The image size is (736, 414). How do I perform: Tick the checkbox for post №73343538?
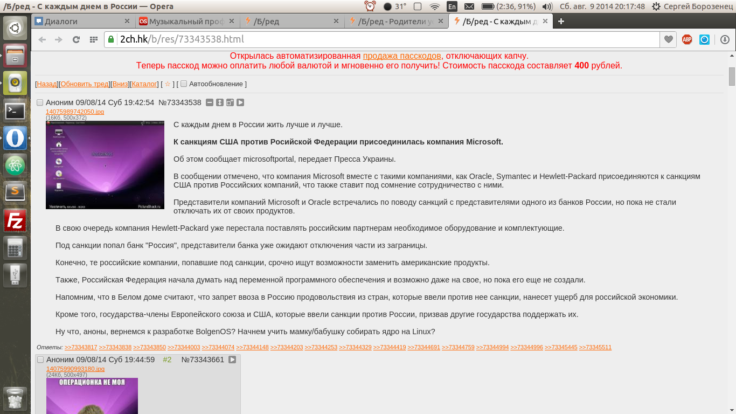40,102
